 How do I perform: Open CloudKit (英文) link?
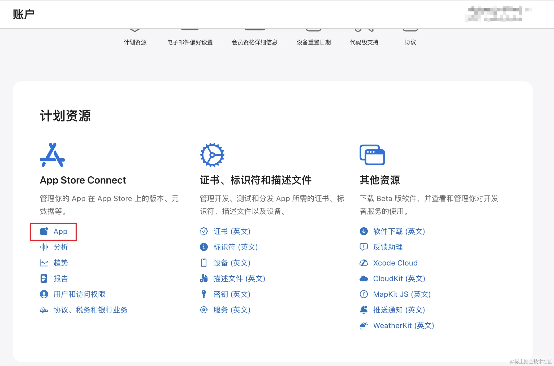399,278
